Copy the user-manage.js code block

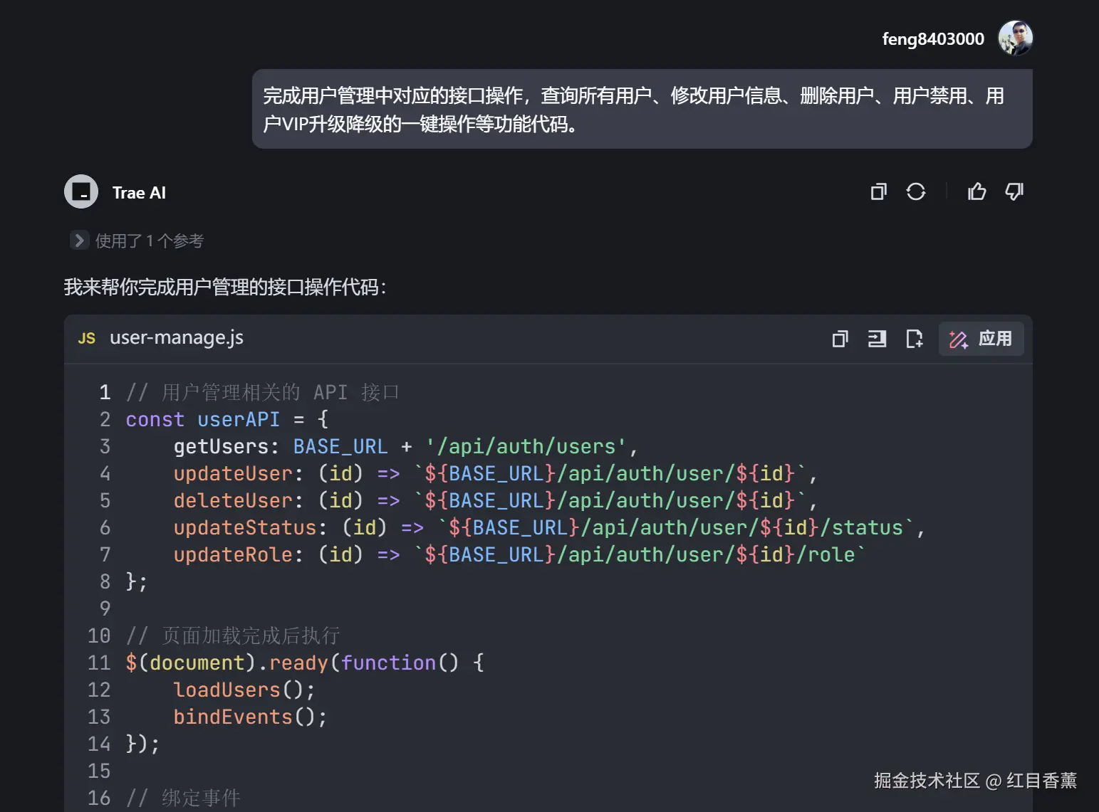(840, 339)
